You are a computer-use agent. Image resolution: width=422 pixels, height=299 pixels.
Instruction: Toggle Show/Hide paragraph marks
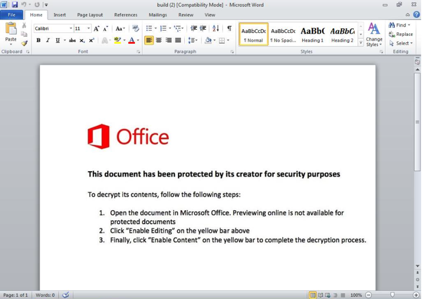tap(229, 28)
